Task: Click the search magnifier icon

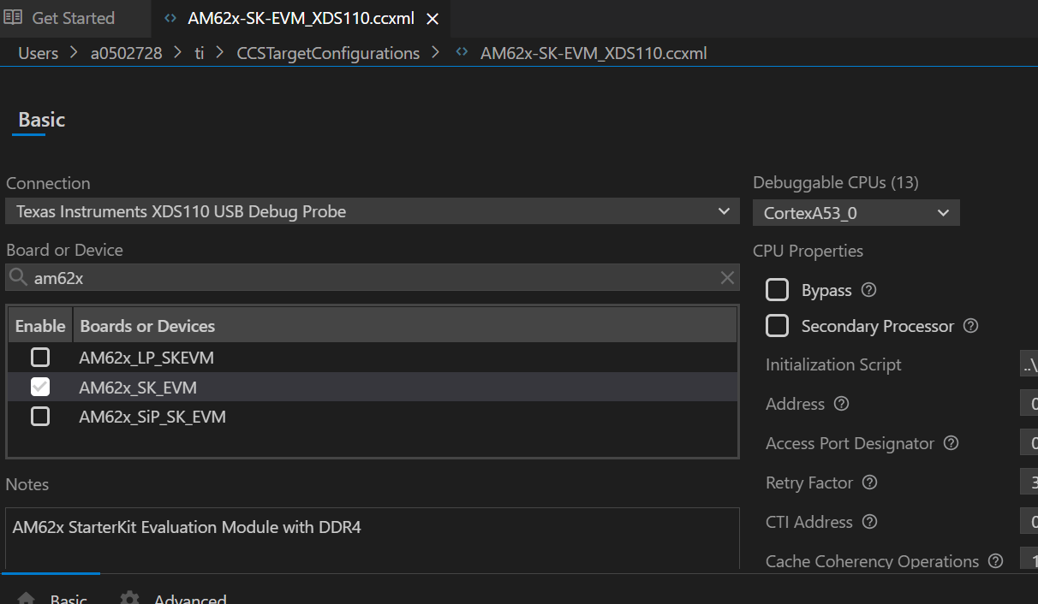Action: point(19,277)
